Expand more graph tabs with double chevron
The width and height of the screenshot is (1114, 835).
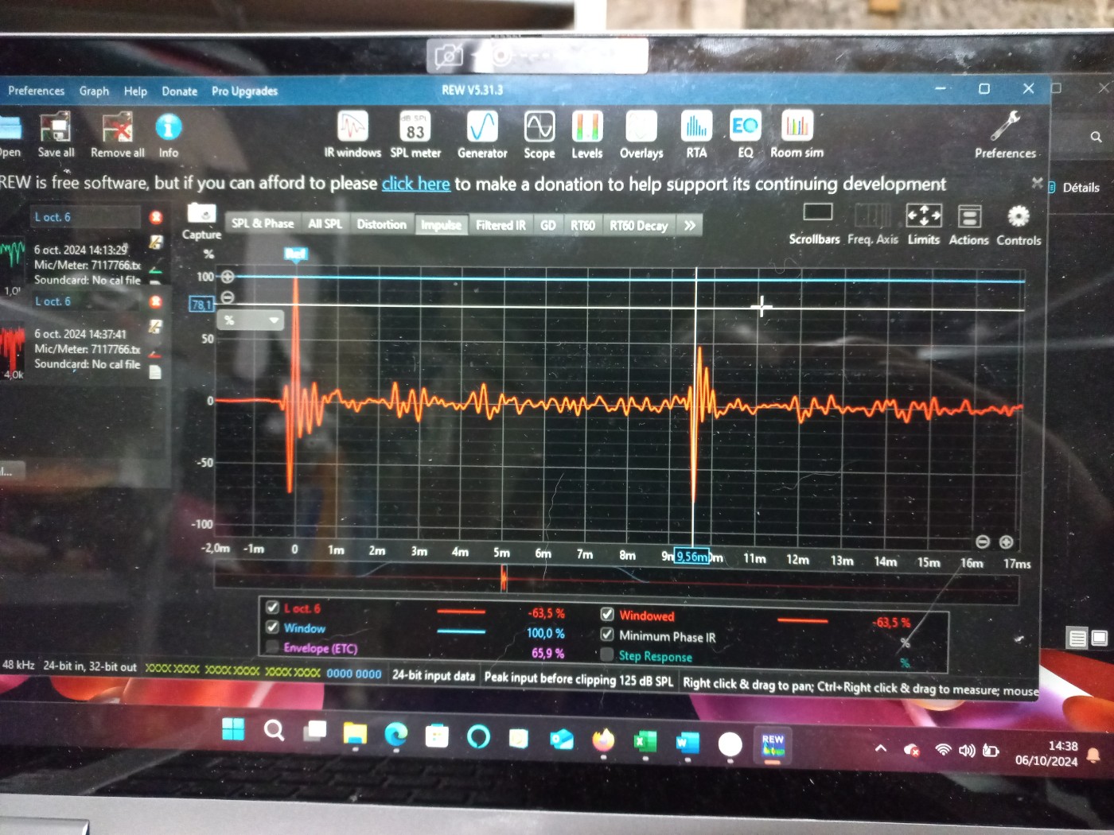pos(689,226)
